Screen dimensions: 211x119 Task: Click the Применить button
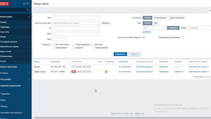120,54
